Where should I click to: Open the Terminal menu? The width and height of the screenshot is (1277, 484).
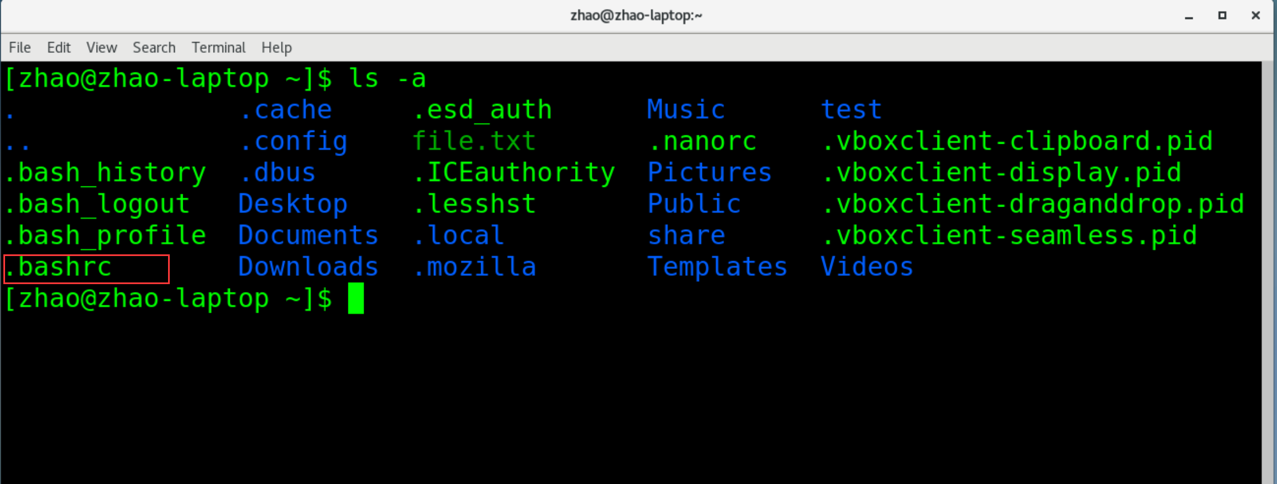[218, 48]
